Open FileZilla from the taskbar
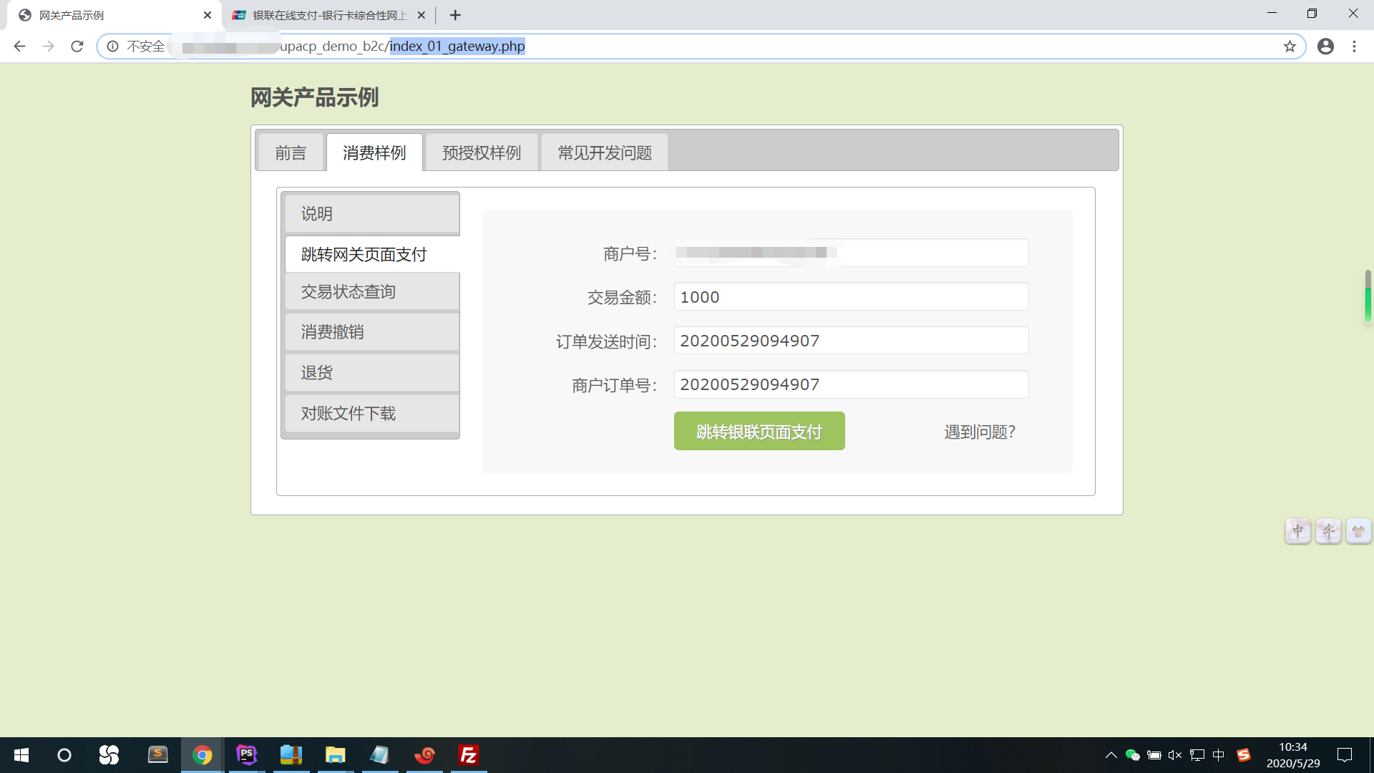 (x=469, y=755)
